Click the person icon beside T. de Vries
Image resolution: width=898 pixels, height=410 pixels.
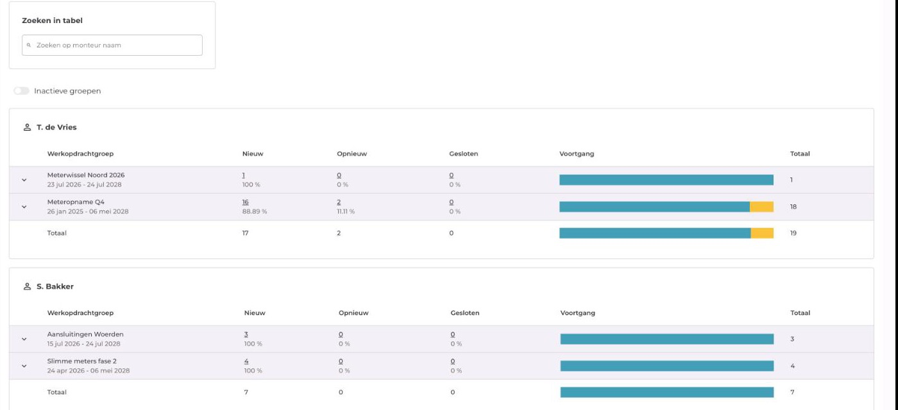pyautogui.click(x=27, y=127)
